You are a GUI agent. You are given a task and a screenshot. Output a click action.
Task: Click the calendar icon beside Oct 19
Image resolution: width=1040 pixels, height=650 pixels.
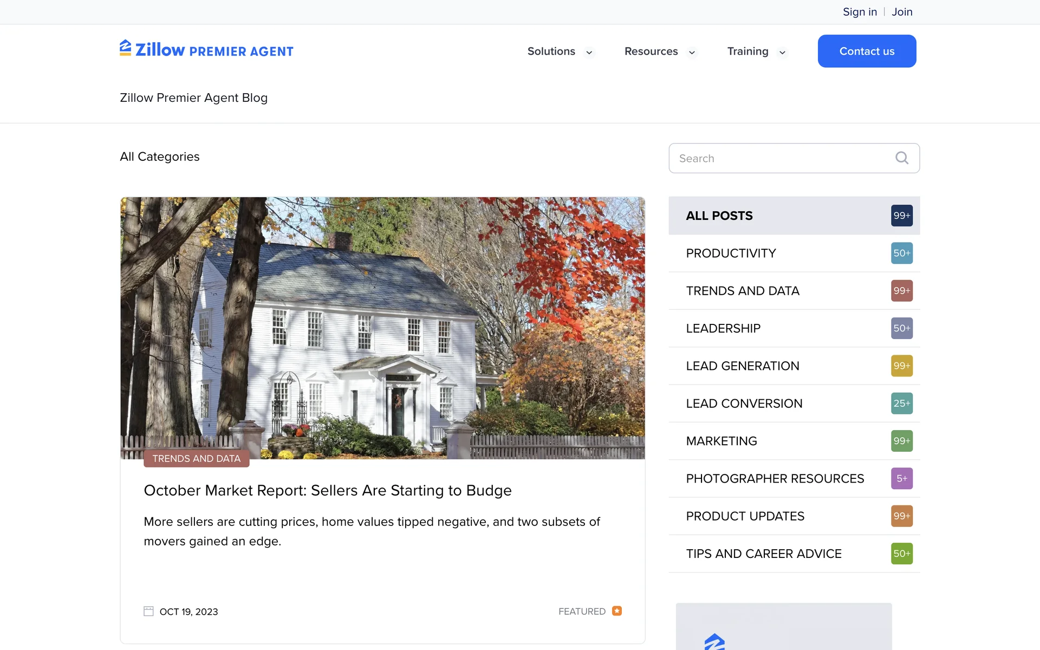tap(148, 611)
